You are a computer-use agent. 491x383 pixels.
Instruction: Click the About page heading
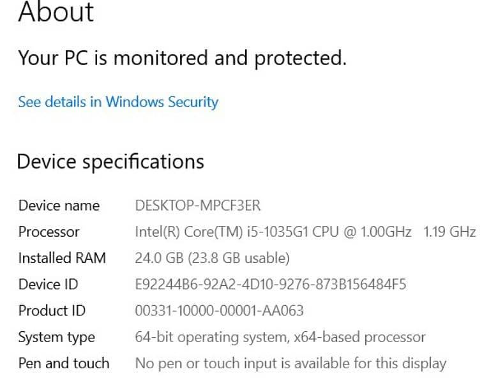pos(56,11)
